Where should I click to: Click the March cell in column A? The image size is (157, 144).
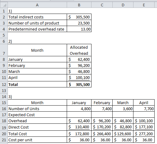(37, 71)
